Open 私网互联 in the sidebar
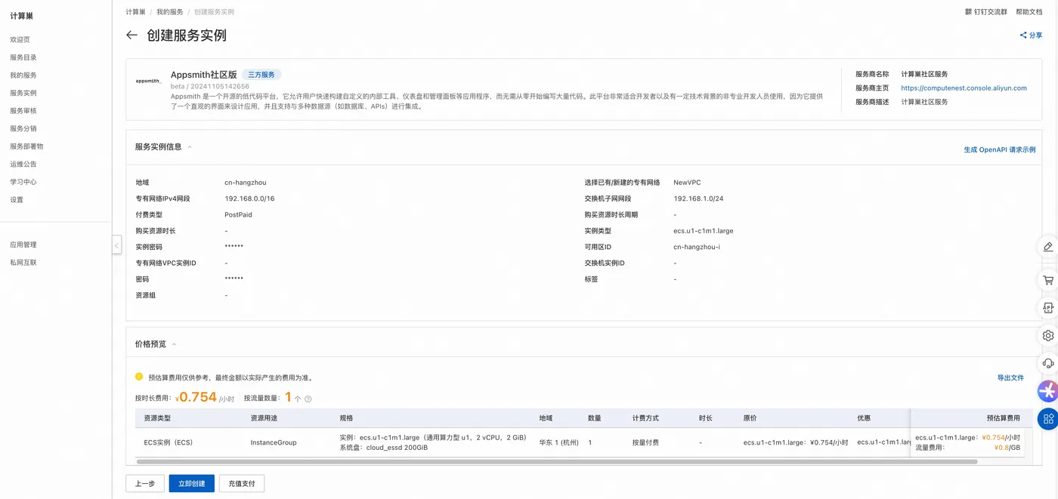The height and width of the screenshot is (499, 1058). coord(23,263)
